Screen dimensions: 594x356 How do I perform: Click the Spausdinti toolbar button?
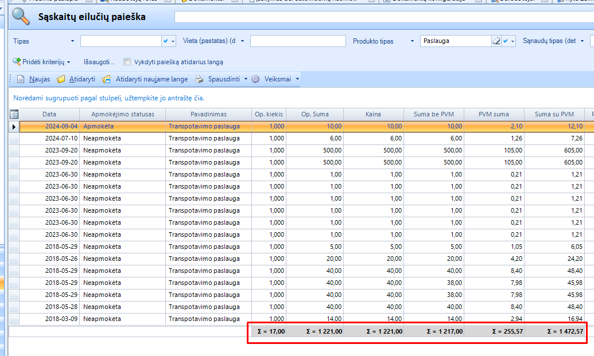(221, 79)
